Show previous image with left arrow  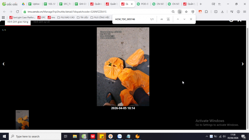pos(4,64)
